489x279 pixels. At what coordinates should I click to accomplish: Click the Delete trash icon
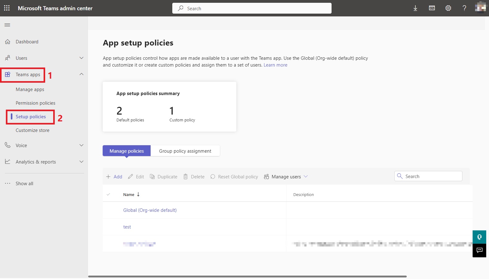pos(186,177)
